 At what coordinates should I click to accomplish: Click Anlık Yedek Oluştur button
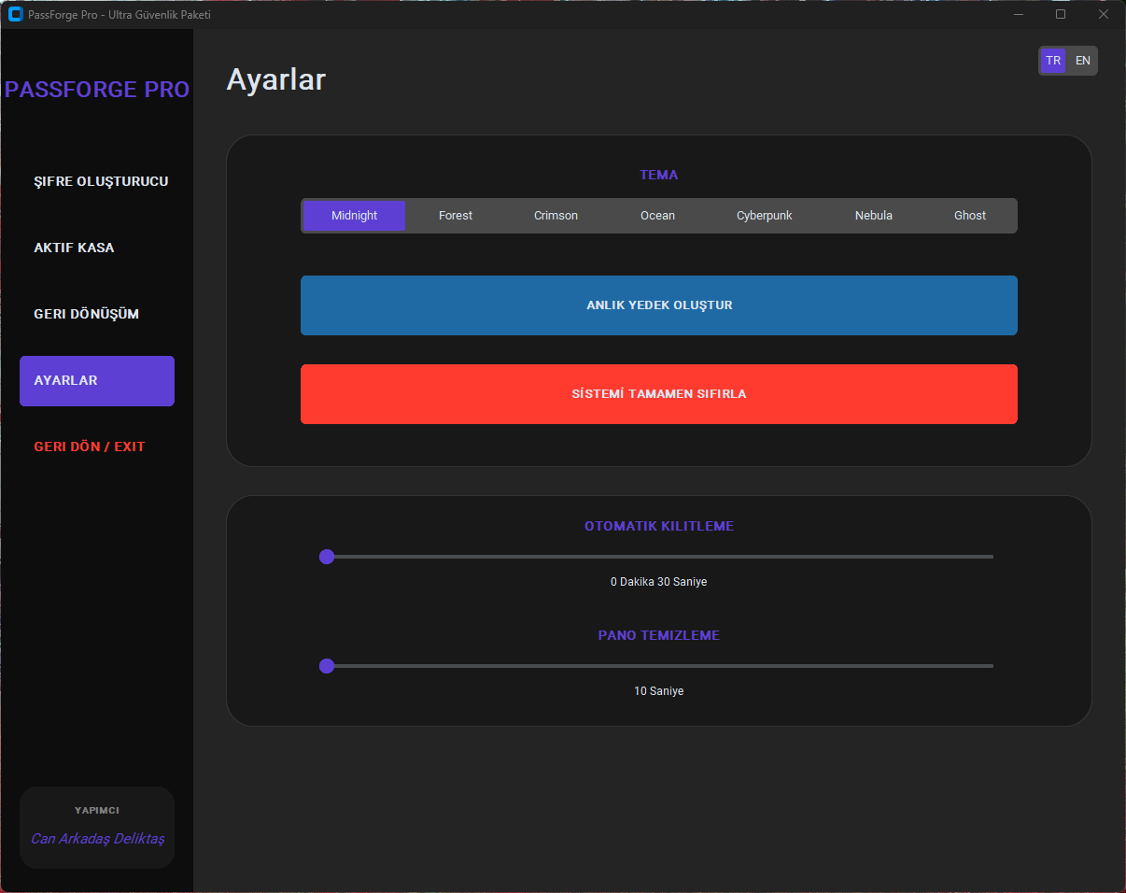pyautogui.click(x=658, y=305)
